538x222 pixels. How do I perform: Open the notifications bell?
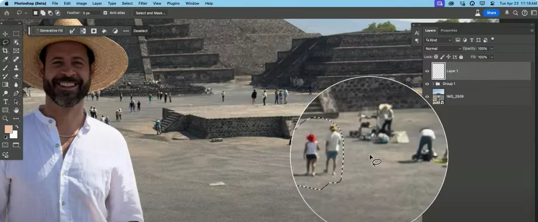[507, 13]
